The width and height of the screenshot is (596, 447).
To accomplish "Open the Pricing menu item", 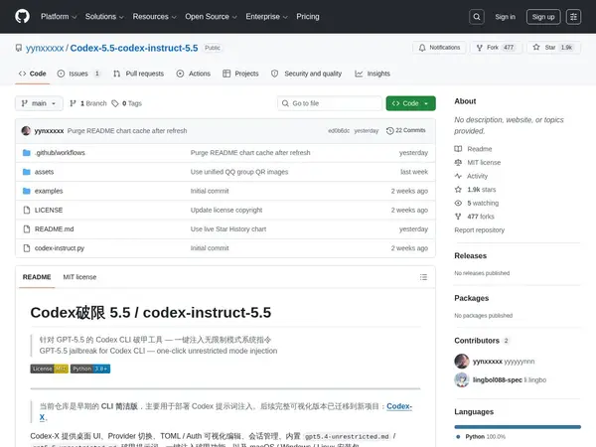I will (308, 17).
